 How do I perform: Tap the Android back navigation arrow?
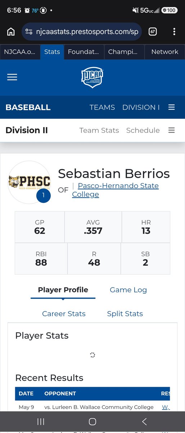point(144,421)
